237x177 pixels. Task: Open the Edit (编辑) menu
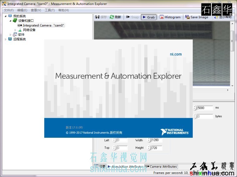pyautogui.click(x=22, y=10)
